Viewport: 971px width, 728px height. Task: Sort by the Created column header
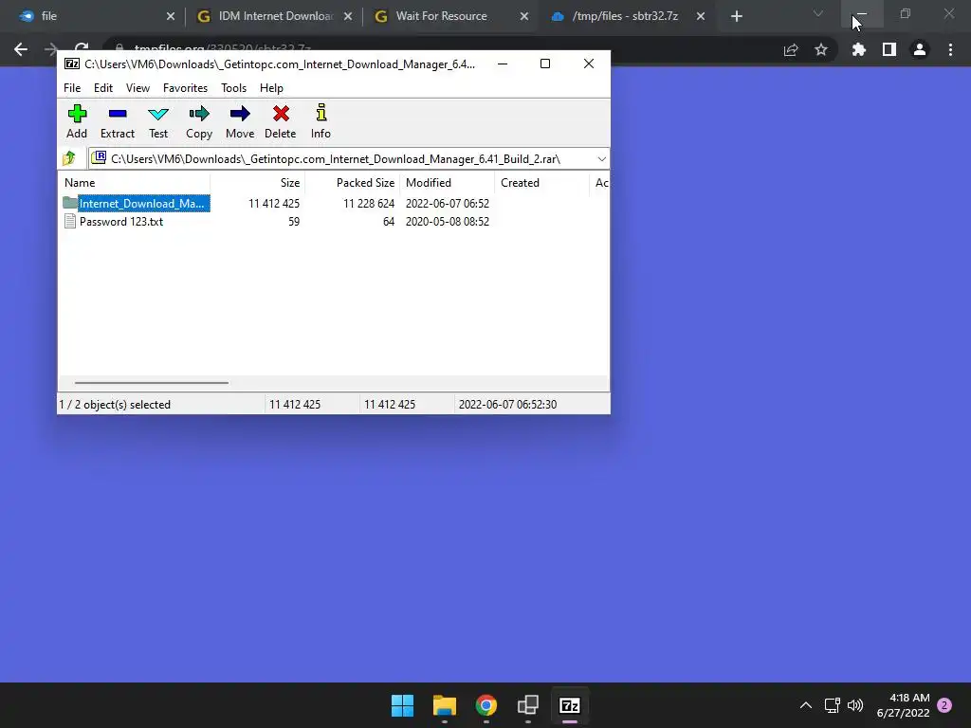(541, 183)
